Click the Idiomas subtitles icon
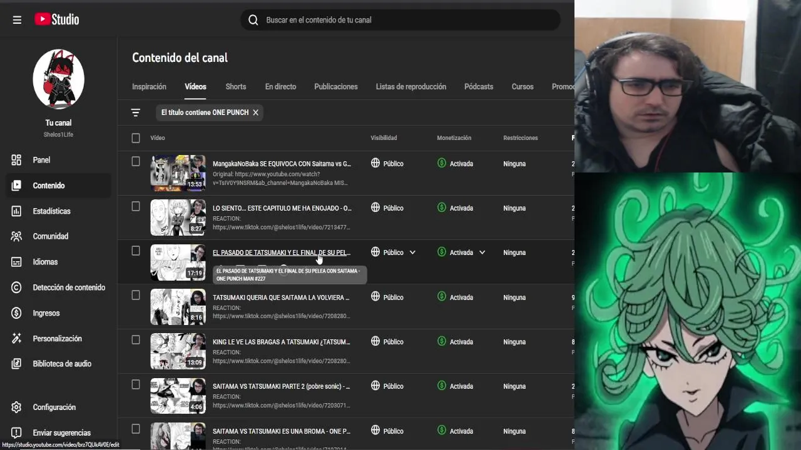 tap(16, 262)
